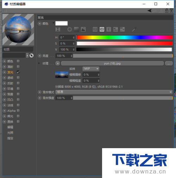This screenshot has height=178, width=176.
Task: Click on the black-to-white value slider bar
Action: point(124,50)
